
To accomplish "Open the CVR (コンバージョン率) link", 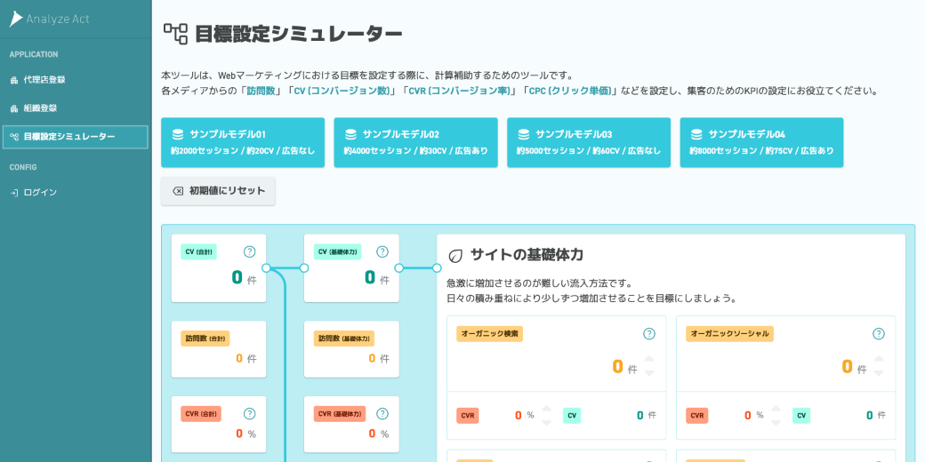I will point(460,91).
